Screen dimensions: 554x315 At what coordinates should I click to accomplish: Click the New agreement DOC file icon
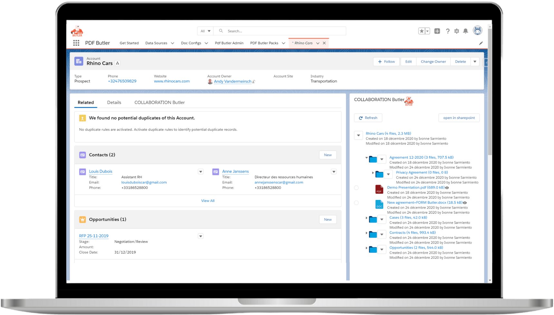pyautogui.click(x=379, y=204)
